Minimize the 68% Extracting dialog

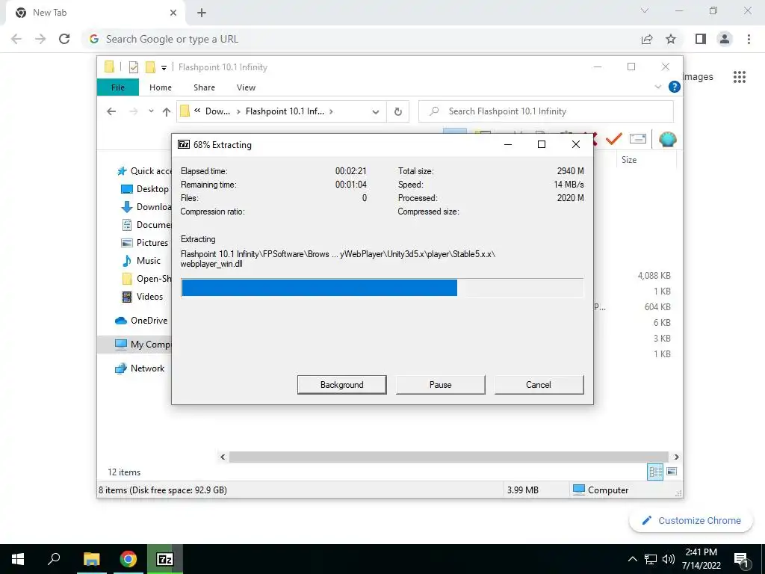[507, 144]
